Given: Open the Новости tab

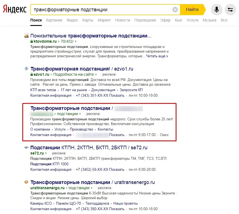Looking at the screenshot, I should coord(123,20).
